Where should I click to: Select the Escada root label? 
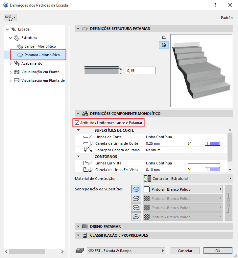click(x=24, y=29)
